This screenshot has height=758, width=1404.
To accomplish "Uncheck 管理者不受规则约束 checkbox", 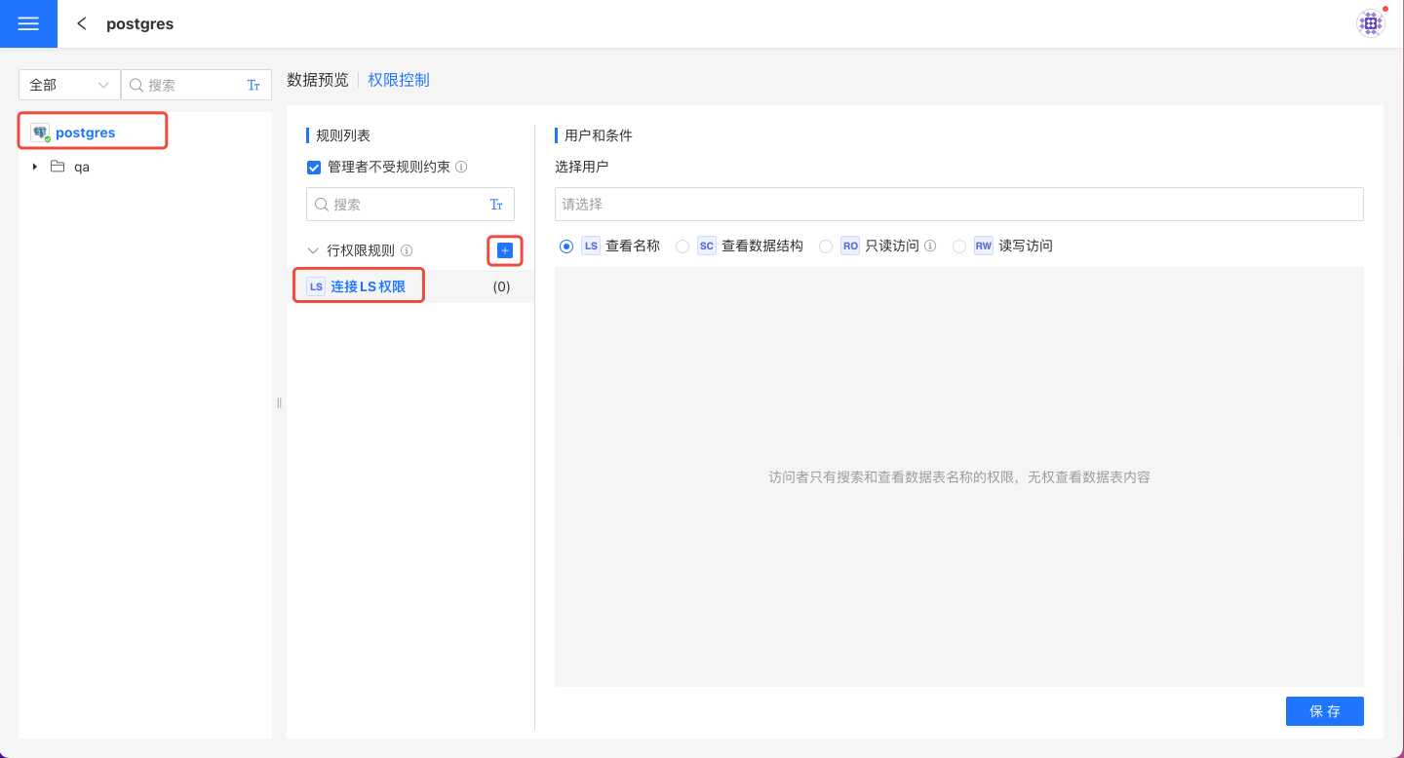I will [314, 168].
